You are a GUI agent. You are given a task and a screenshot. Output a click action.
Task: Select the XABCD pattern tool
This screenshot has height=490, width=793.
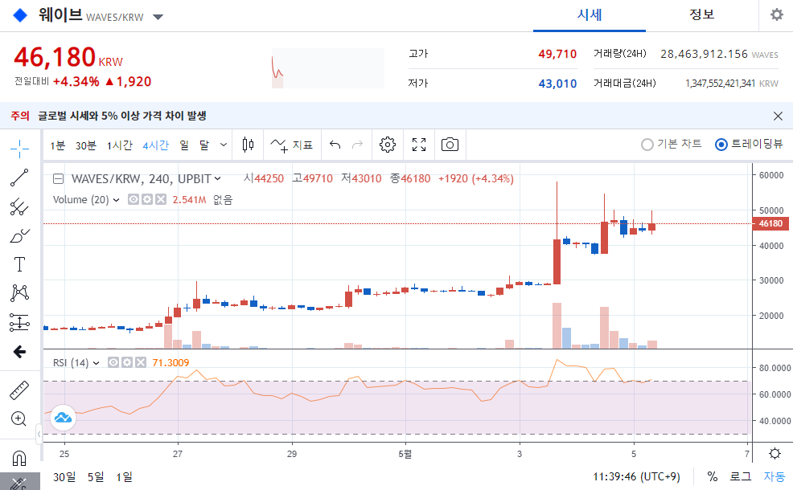[19, 293]
